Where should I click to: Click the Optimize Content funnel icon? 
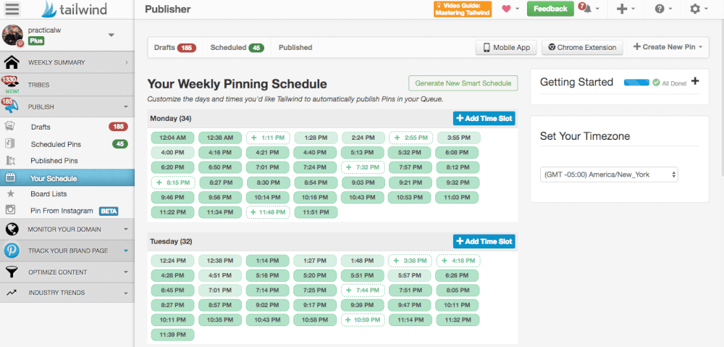click(x=12, y=272)
